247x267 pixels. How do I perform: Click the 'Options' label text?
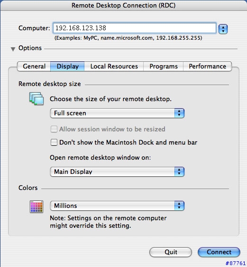(30, 48)
